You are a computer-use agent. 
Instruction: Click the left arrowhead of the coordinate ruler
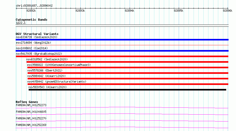[x=16, y=8]
